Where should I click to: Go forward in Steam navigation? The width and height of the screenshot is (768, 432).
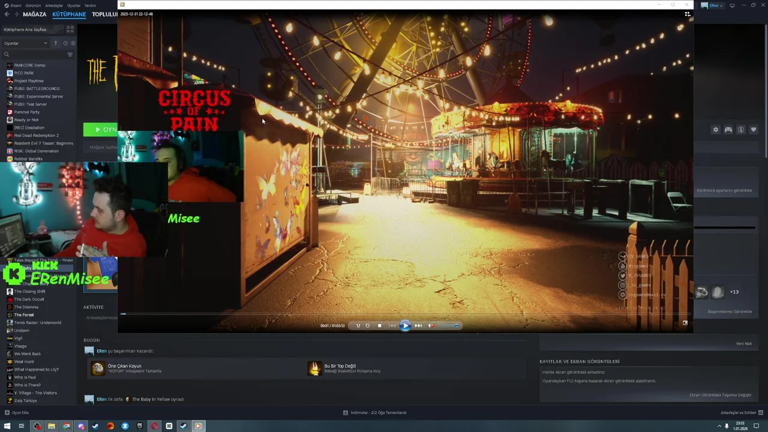click(16, 14)
